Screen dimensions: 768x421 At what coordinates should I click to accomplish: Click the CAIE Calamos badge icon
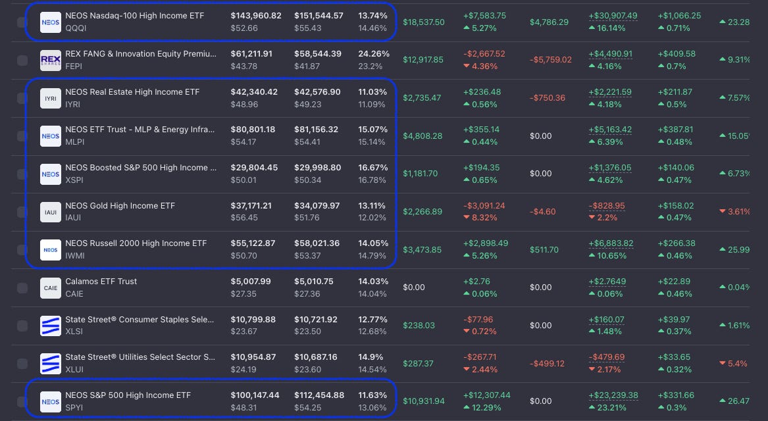[51, 288]
